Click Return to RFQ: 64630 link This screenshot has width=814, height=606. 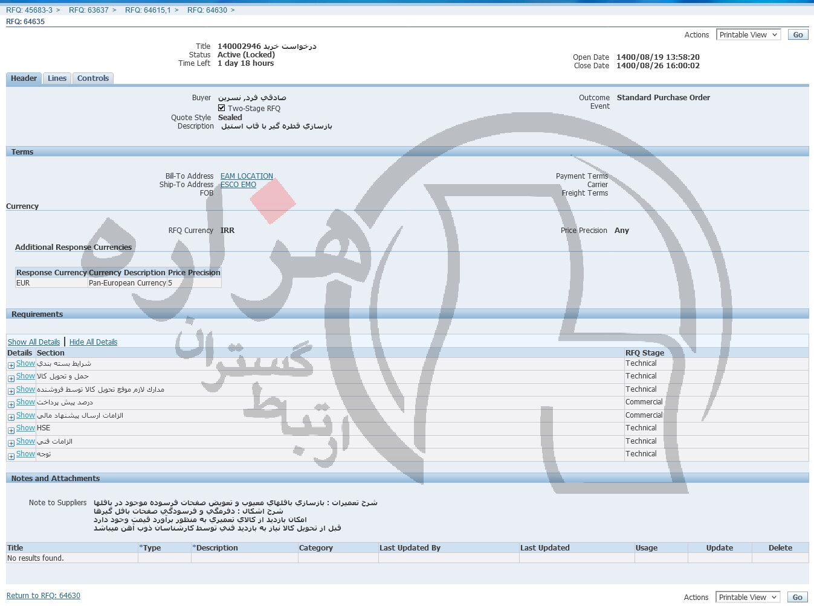click(x=44, y=596)
